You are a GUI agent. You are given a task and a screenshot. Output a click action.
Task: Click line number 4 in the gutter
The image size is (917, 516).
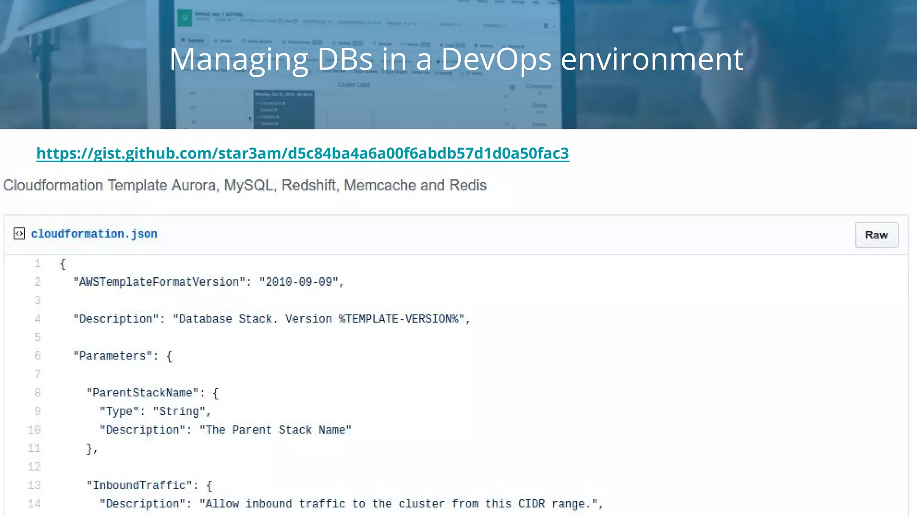pos(38,318)
